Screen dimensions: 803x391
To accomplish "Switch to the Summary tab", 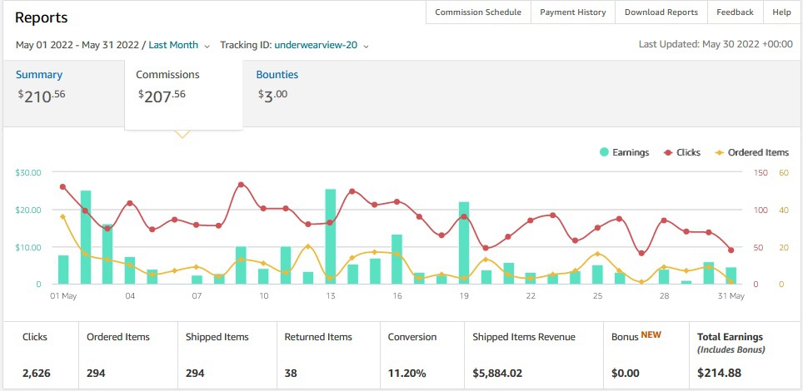I will [x=39, y=74].
